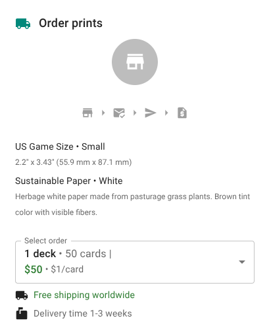Click the large storefront circle icon
Screen dimensions: 269x335
click(x=135, y=62)
